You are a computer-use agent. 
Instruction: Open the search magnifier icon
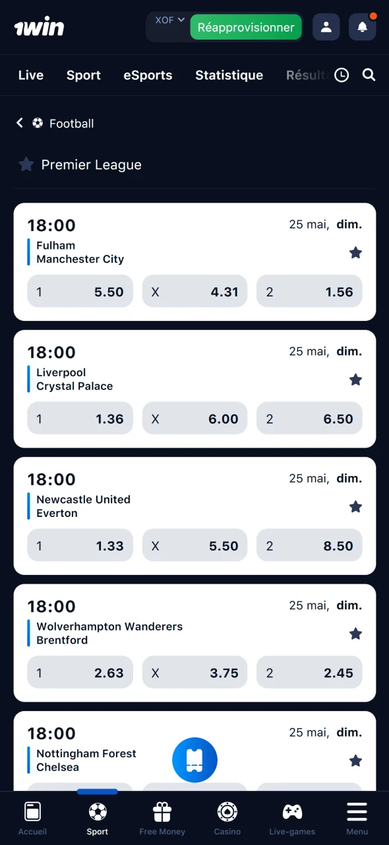click(x=369, y=75)
